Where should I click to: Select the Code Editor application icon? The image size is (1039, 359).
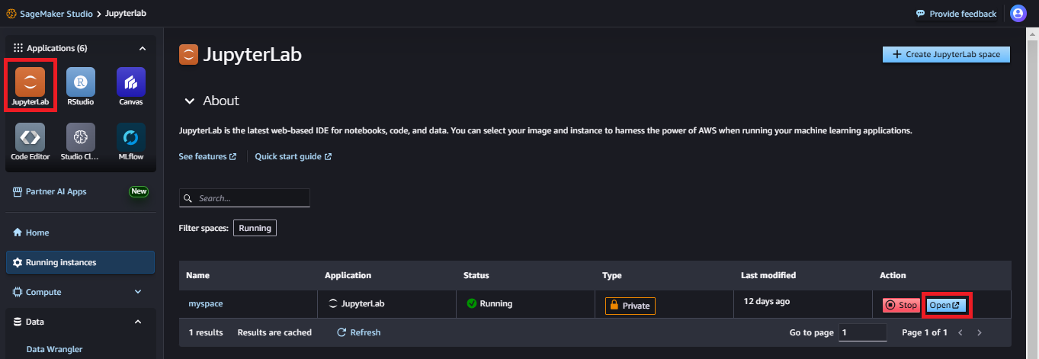coord(30,137)
